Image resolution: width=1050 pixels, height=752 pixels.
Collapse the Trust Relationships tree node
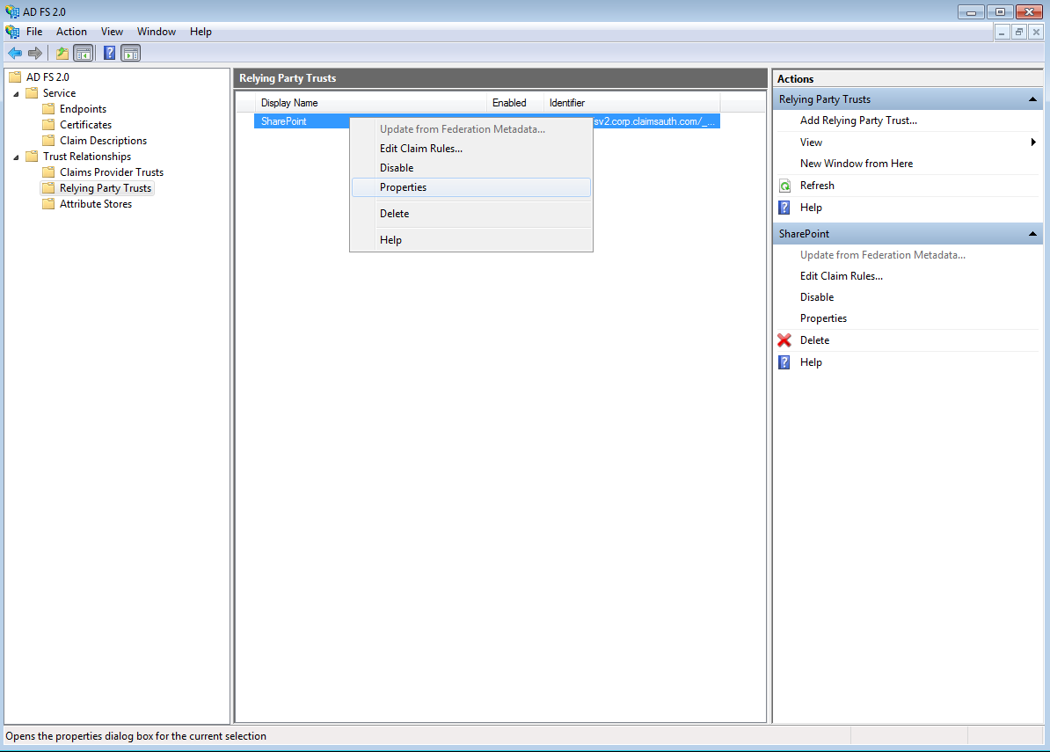coord(16,157)
